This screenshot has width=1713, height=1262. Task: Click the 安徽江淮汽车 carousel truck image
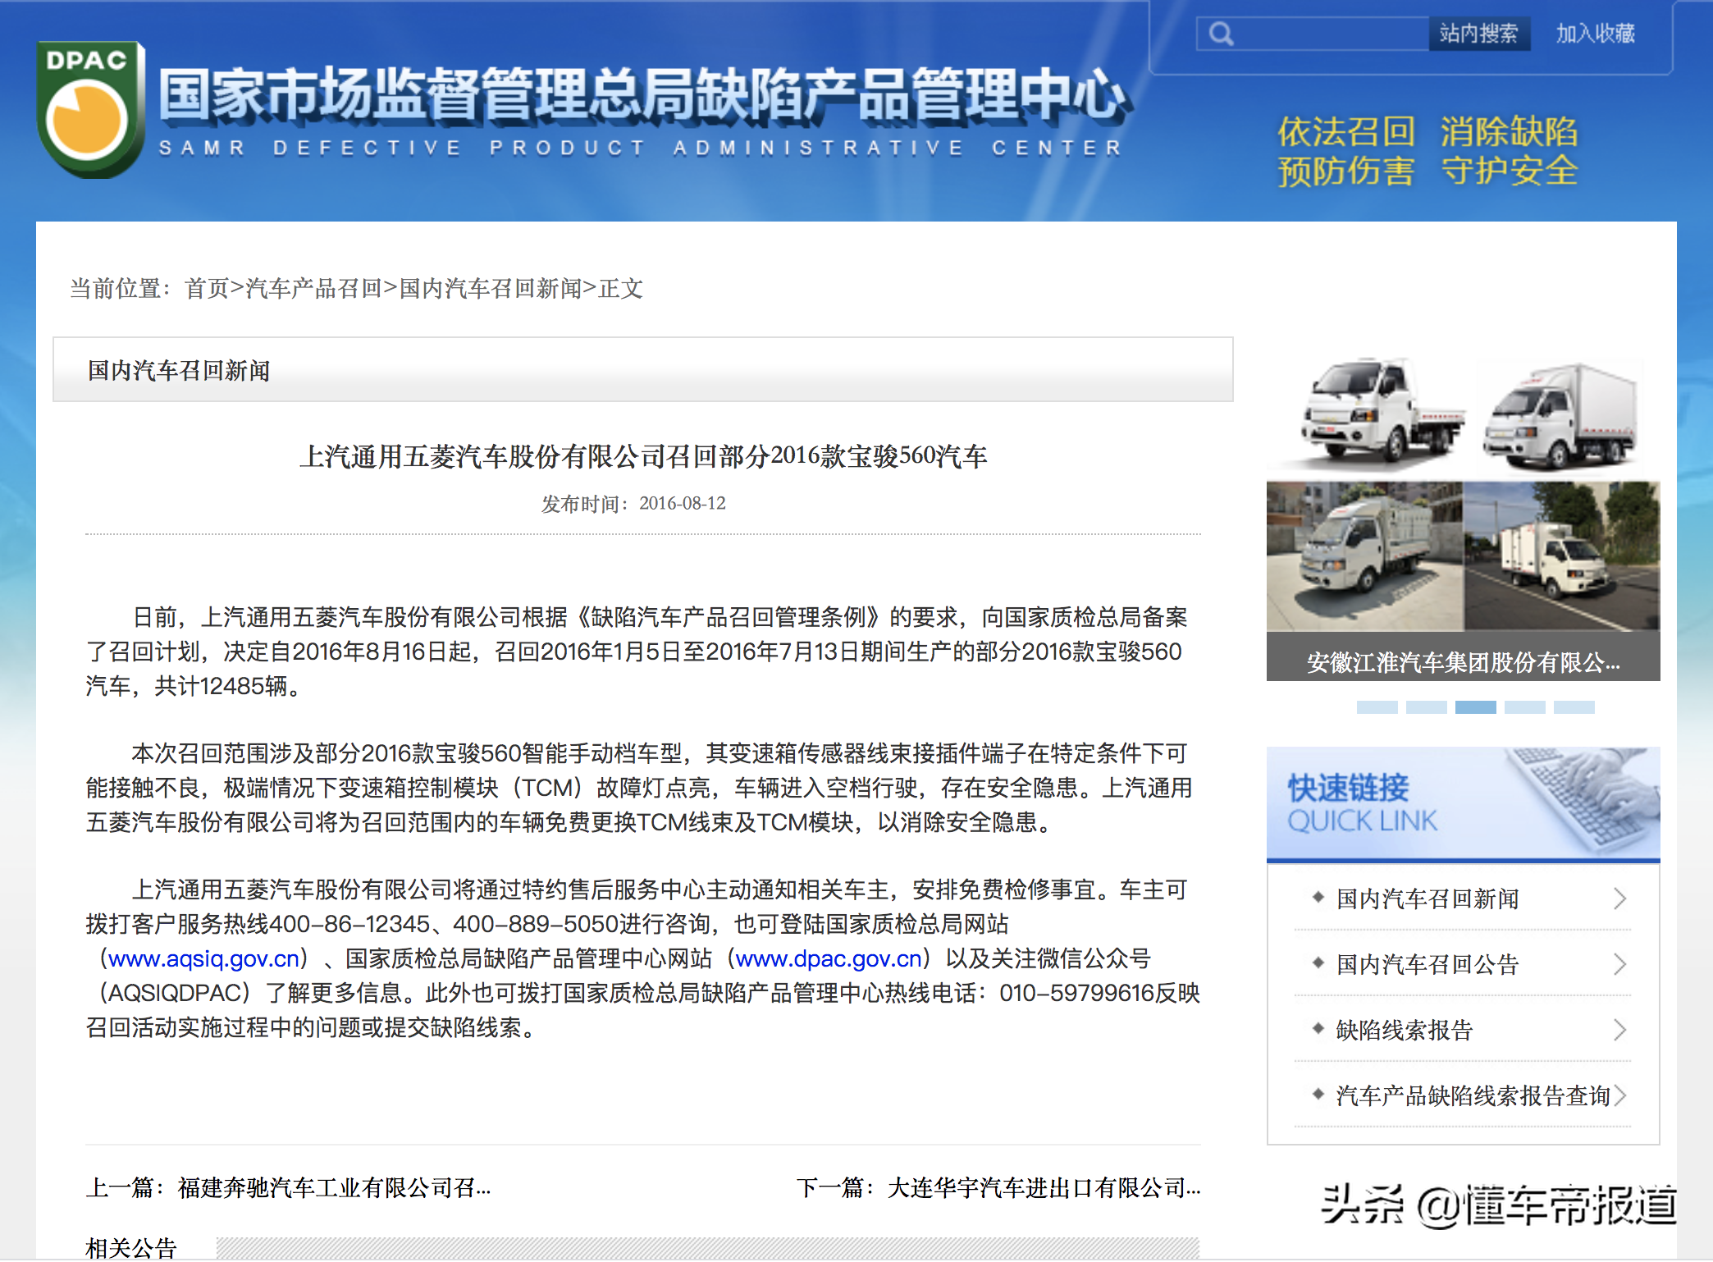[1463, 492]
